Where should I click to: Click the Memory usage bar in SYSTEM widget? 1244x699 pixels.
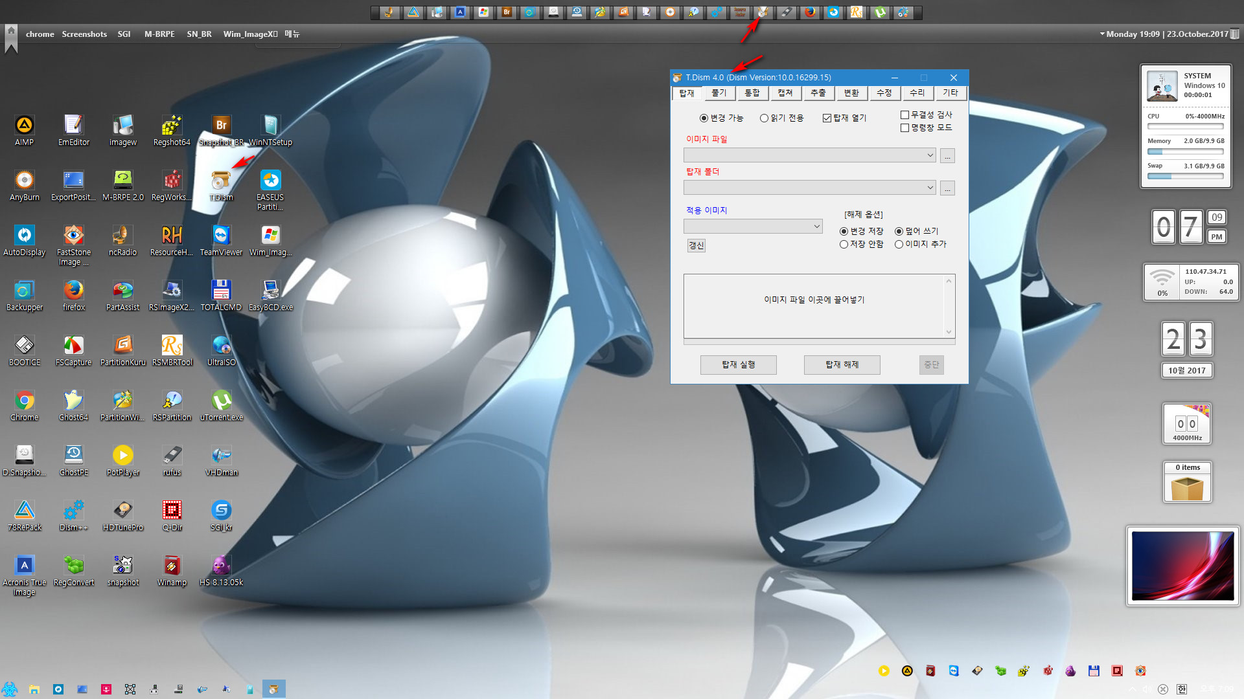1186,152
